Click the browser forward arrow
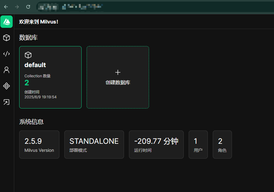274x192 pixels. click(17, 7)
